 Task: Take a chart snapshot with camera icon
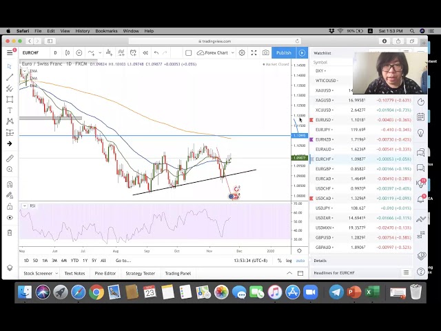265,53
